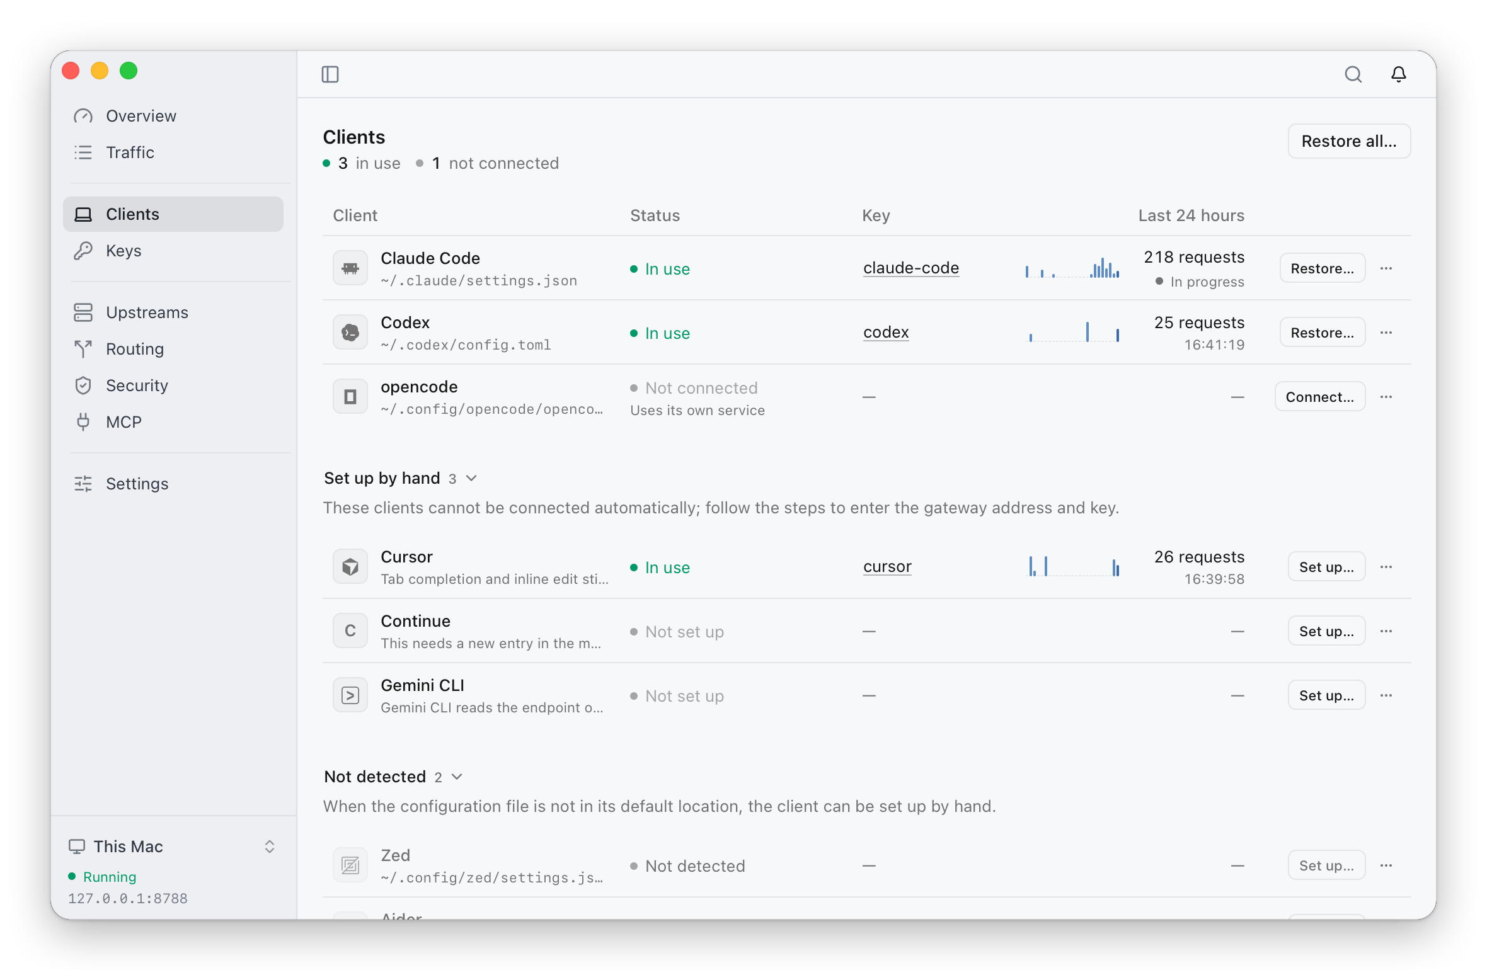Viewport: 1487px width, 970px height.
Task: Collapse the Set up by hand section
Action: point(401,479)
